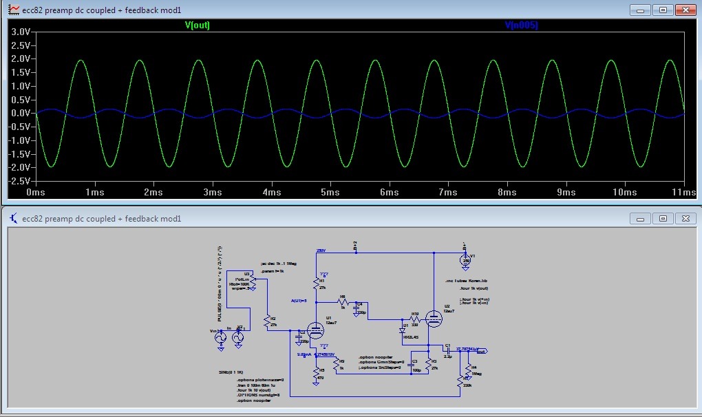Select resistor R6 1k symbol

click(343, 302)
